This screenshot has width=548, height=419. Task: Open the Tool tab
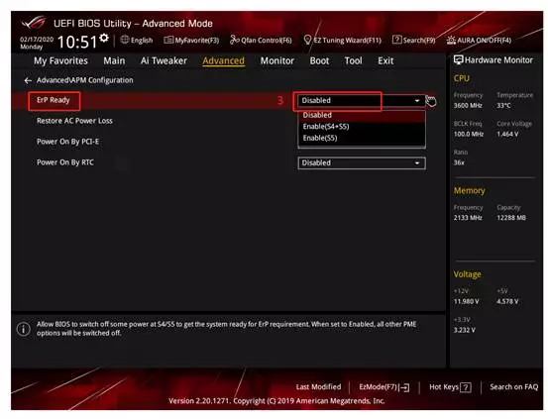354,60
